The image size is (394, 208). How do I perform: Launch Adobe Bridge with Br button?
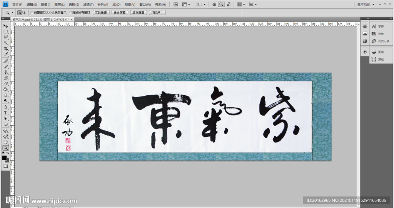pyautogui.click(x=175, y=5)
